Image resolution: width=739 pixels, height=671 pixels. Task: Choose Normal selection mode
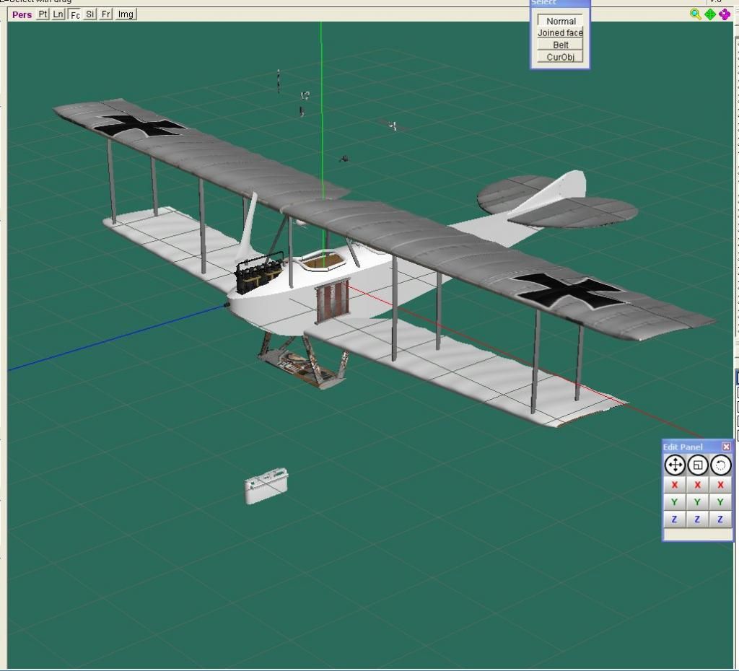tap(560, 21)
